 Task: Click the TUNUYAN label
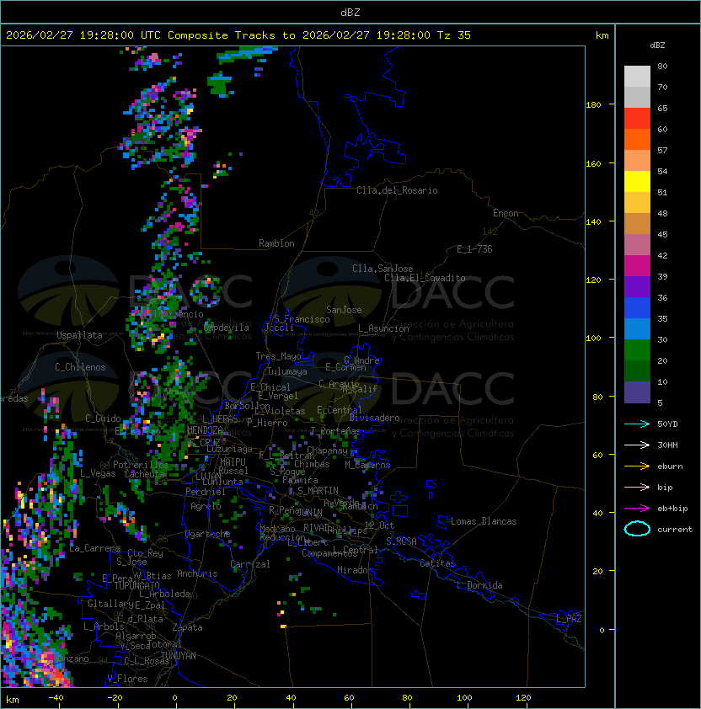tap(179, 656)
